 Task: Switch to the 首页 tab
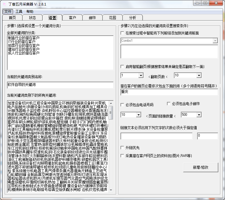click(12, 18)
